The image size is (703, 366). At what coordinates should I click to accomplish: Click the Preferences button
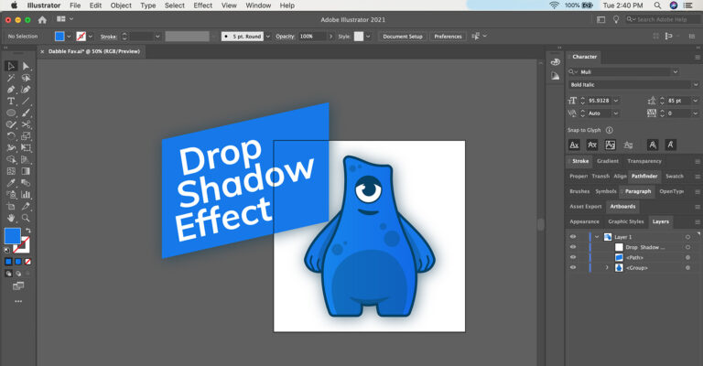448,37
